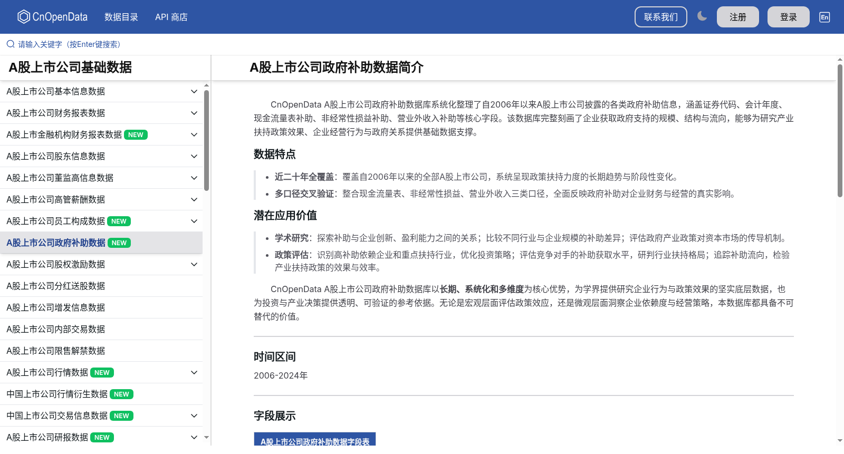Expand A股上市金融机构财务报表数据 chevron
The width and height of the screenshot is (844, 454).
click(x=194, y=134)
